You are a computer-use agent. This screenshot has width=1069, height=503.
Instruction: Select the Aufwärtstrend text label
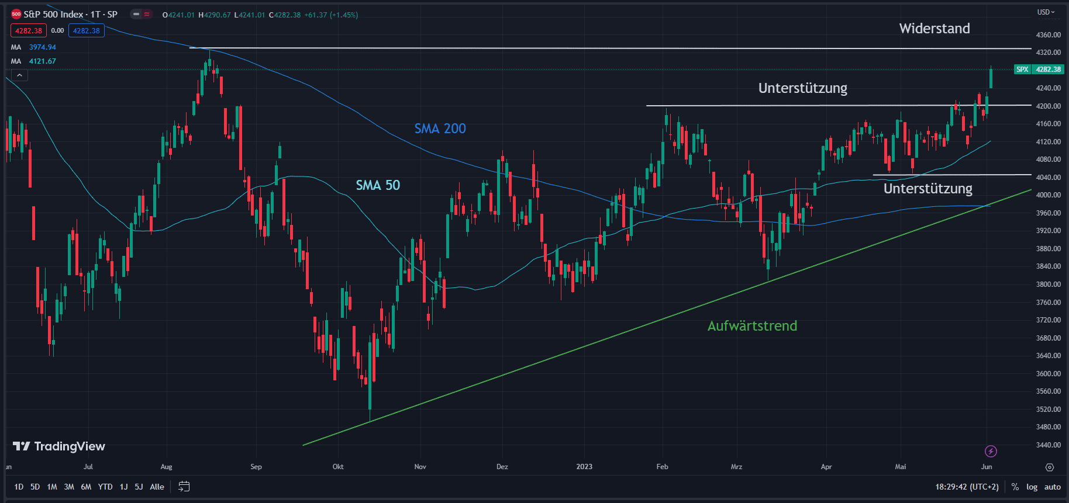(752, 326)
